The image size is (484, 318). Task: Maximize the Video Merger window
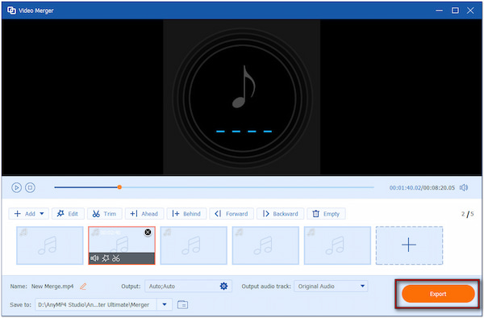455,10
